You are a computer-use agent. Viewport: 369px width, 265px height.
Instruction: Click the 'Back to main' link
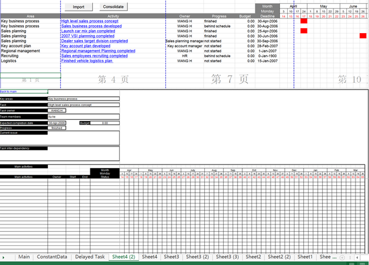pos(8,91)
